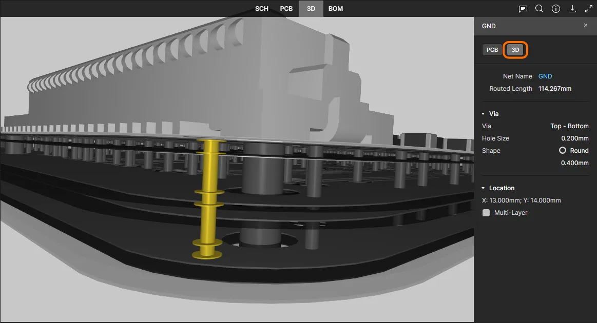The width and height of the screenshot is (597, 323).
Task: Click the download icon
Action: point(572,9)
